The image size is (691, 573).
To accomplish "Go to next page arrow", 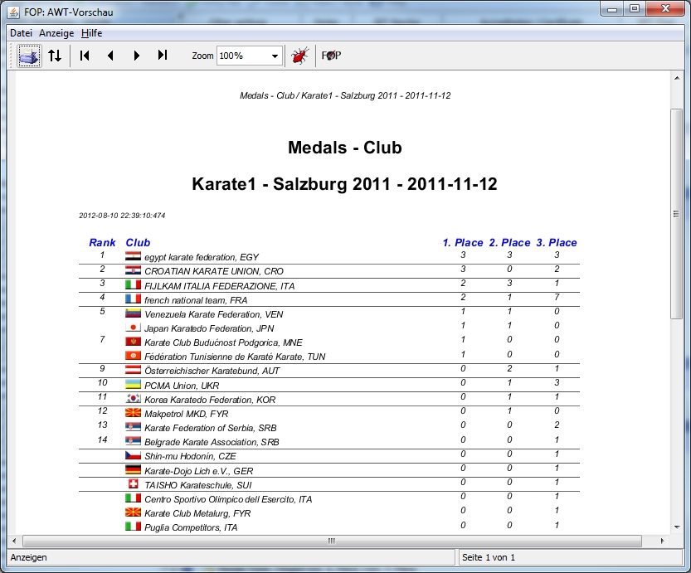I will tap(137, 56).
